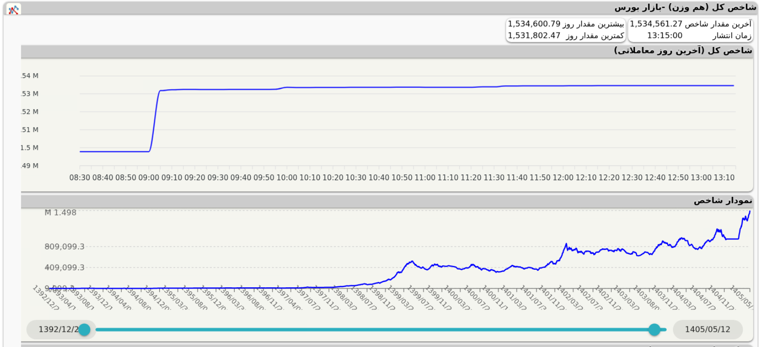Click the 409,099.3 y-axis label
This screenshot has height=347, width=759.
click(x=64, y=268)
